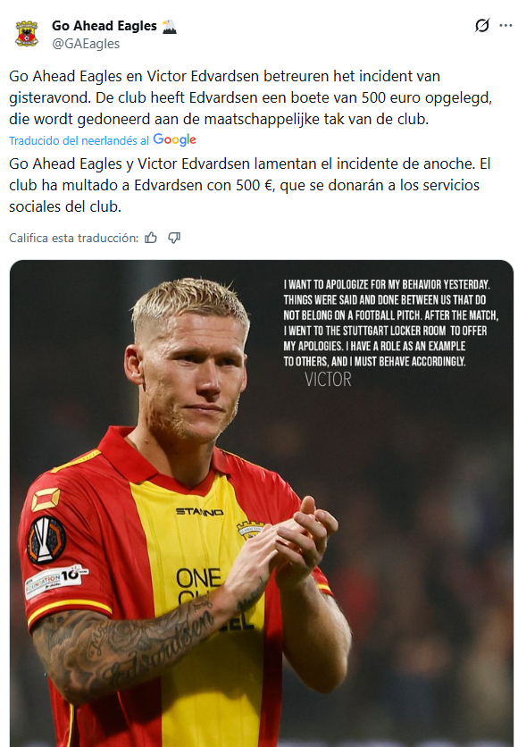This screenshot has height=747, width=518.
Task: Click the Grok explain-post icon
Action: click(x=481, y=25)
